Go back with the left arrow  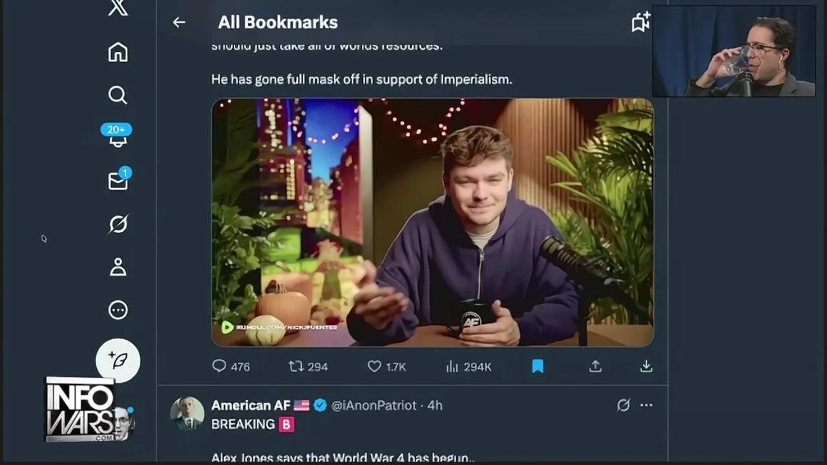pyautogui.click(x=179, y=22)
